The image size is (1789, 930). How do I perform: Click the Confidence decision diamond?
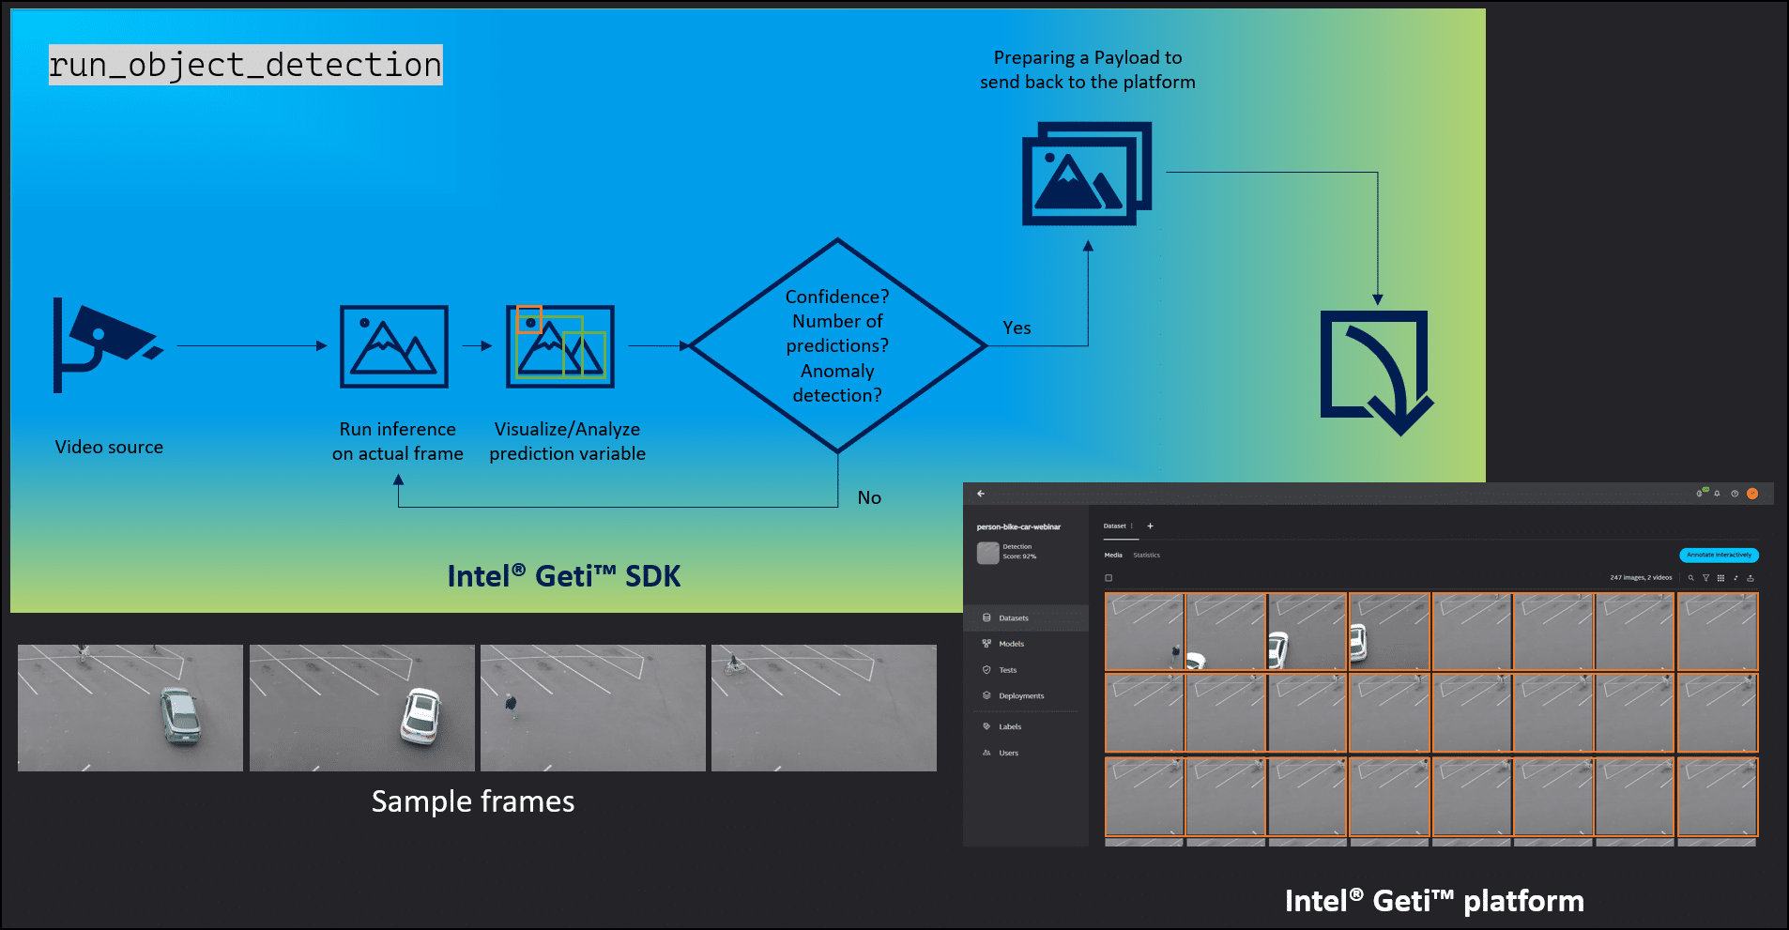(x=837, y=345)
